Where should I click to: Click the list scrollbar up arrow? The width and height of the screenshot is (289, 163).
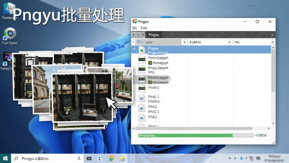tap(273, 48)
